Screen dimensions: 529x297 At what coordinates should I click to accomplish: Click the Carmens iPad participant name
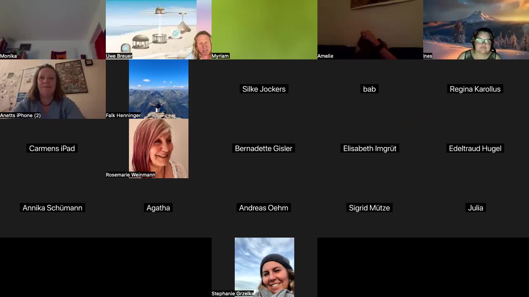pyautogui.click(x=52, y=148)
